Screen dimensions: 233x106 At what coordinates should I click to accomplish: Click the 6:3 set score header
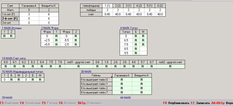tap(33, 62)
